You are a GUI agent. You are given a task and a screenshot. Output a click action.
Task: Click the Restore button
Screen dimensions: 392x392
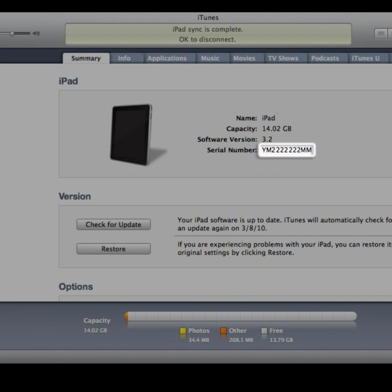(x=113, y=249)
